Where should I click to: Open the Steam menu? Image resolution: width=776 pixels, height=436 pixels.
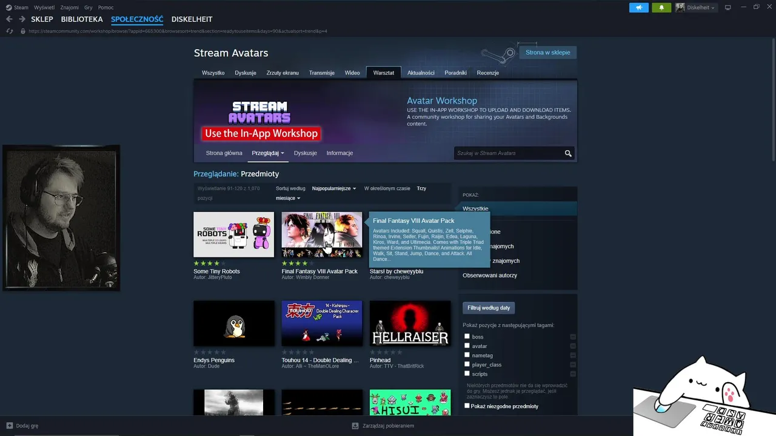(x=21, y=7)
